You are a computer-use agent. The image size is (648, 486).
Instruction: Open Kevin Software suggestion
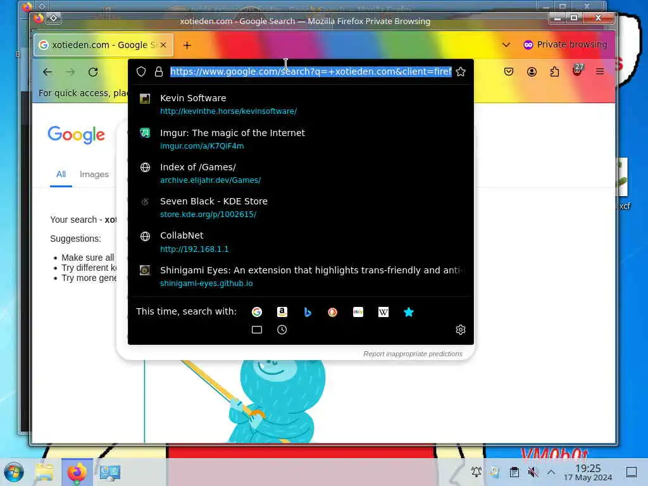[x=301, y=104]
